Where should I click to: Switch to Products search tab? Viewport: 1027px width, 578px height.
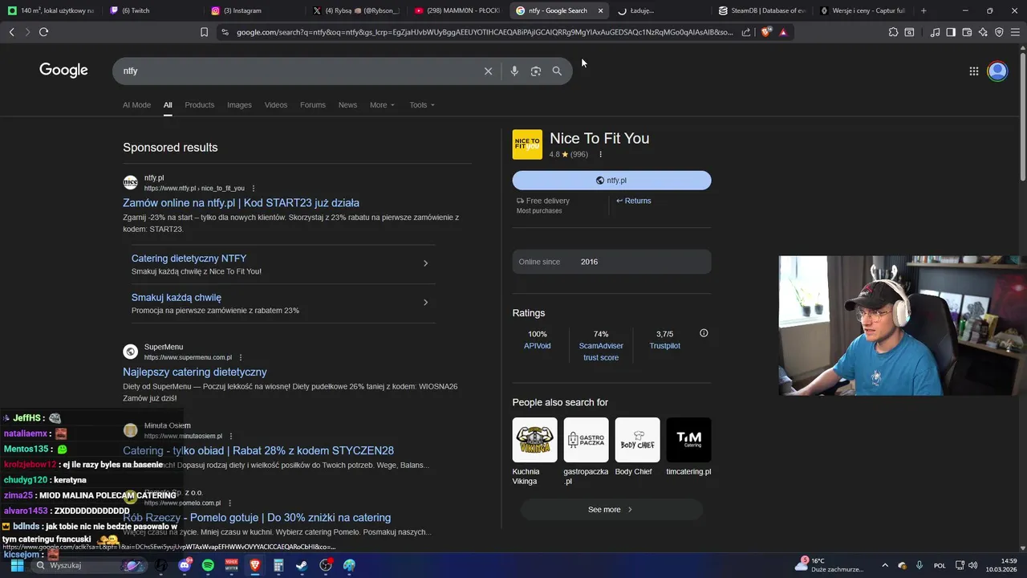(199, 105)
